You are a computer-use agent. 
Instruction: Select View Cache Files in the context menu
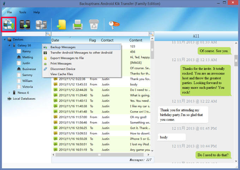pos(82,74)
